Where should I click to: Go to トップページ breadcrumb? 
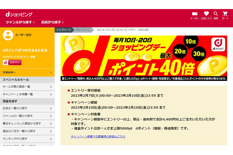coord(64,30)
